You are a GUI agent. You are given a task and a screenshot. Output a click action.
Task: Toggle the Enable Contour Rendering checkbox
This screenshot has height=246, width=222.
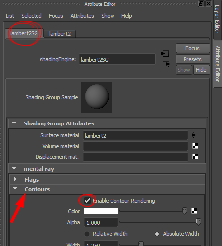87,201
